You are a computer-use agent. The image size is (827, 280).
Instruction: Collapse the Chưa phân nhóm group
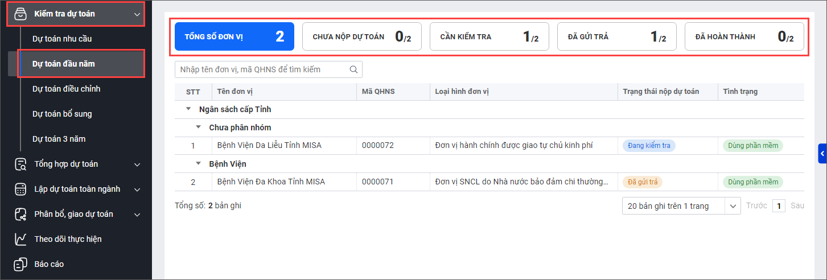199,127
